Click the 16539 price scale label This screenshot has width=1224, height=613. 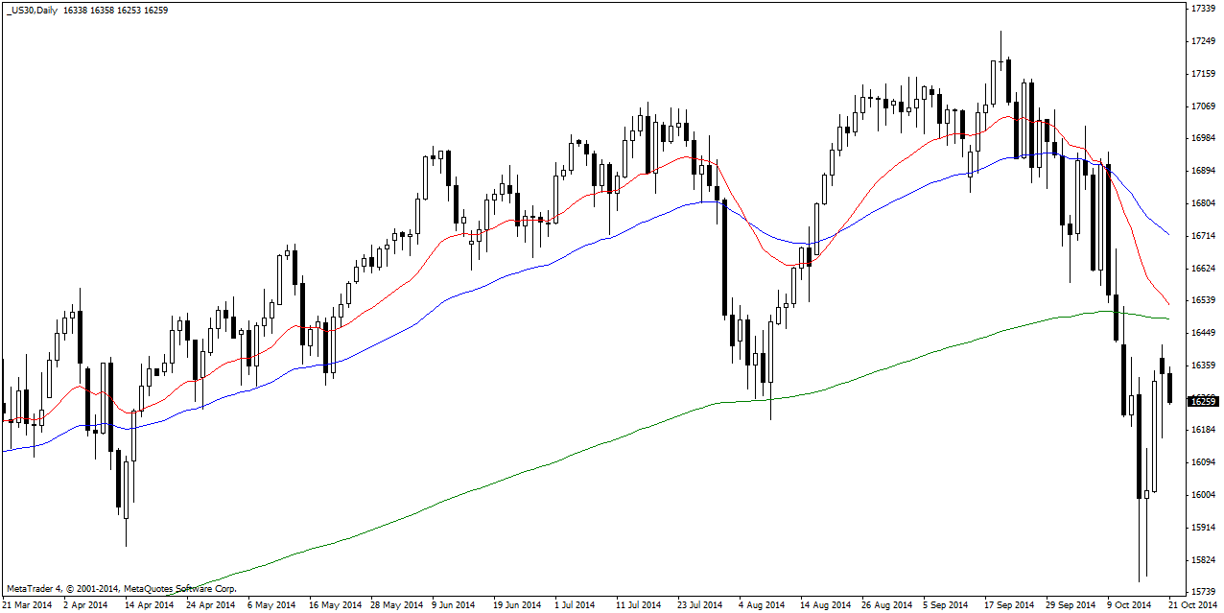click(1204, 300)
